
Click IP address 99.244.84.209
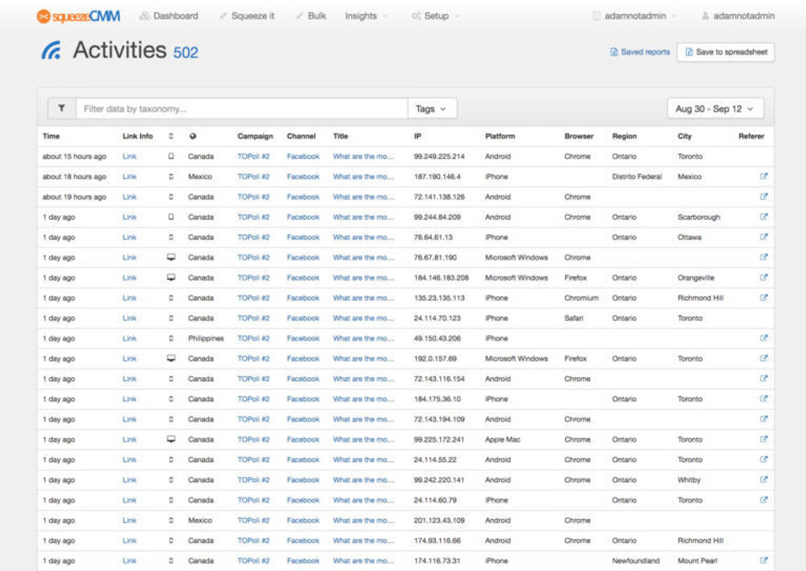[437, 217]
